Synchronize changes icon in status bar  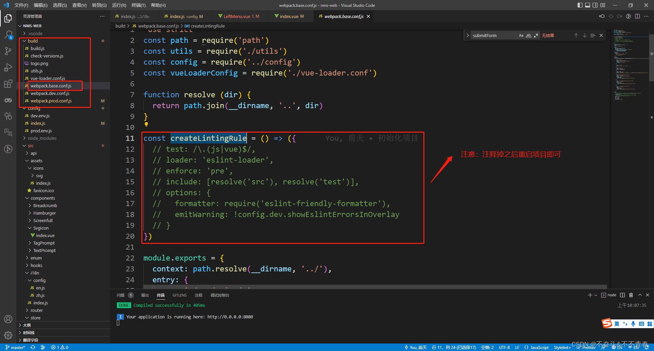[33, 347]
